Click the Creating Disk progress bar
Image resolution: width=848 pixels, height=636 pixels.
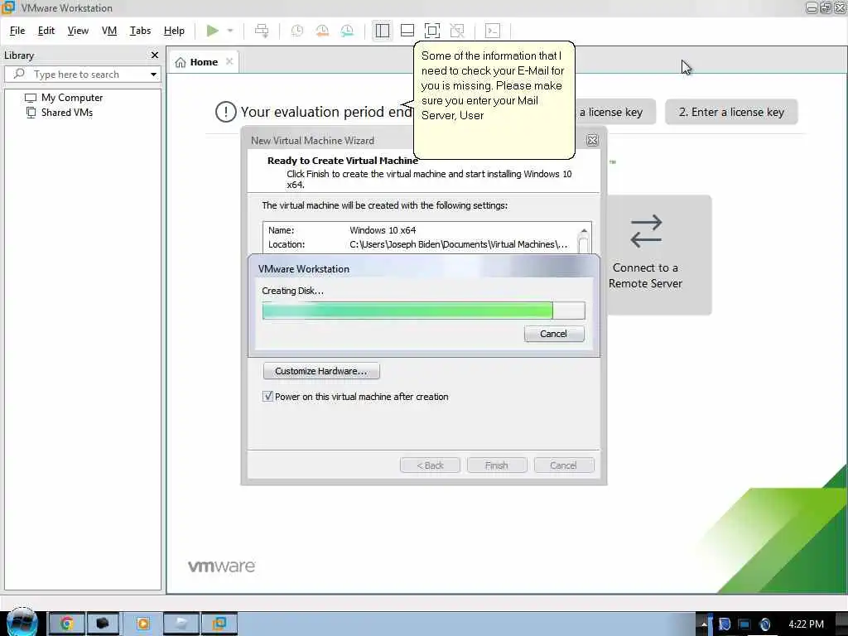click(423, 311)
